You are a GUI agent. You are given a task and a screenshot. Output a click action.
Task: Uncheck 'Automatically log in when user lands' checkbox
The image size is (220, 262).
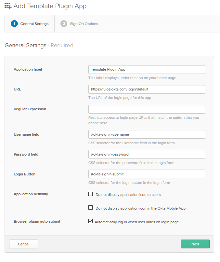point(91,222)
